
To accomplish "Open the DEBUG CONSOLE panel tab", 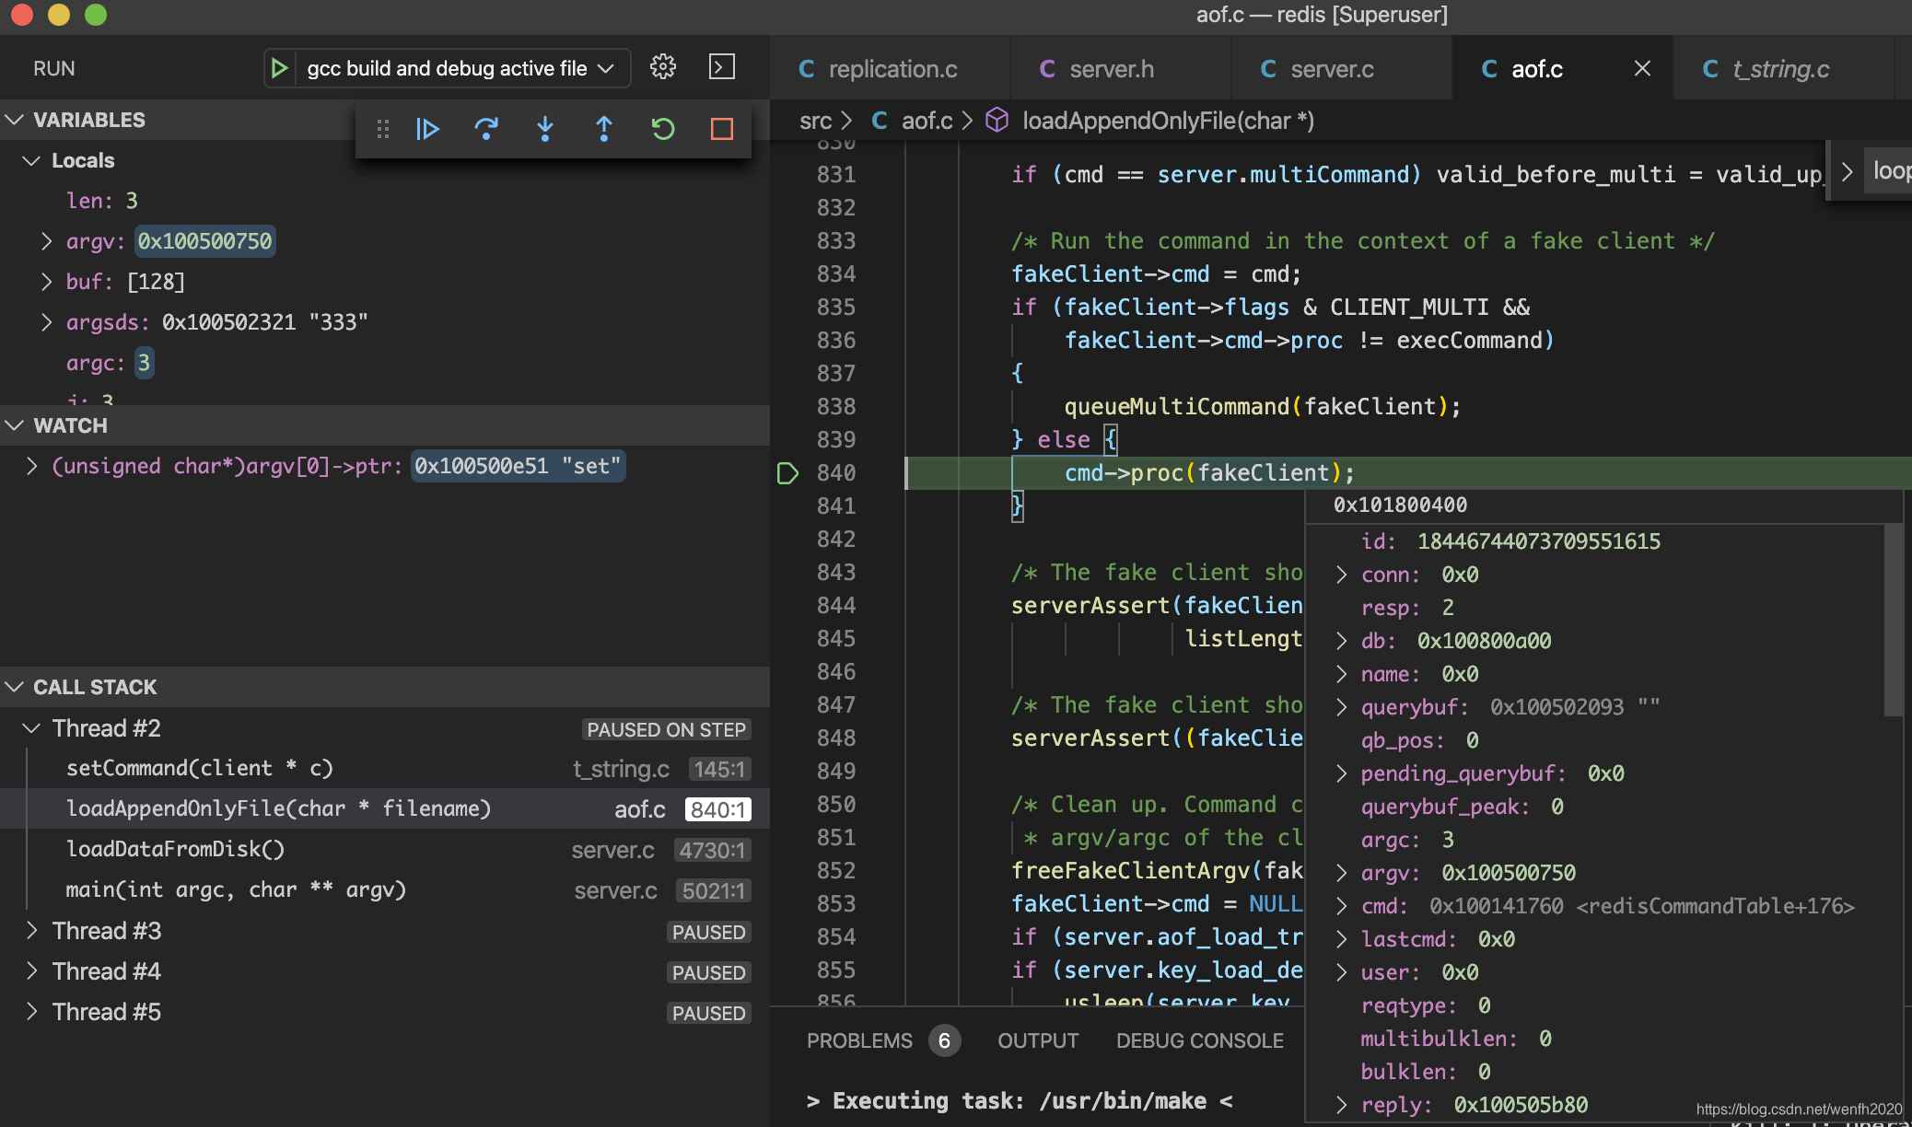I will [1199, 1040].
